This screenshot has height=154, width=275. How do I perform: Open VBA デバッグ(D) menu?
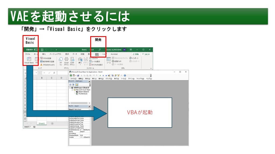[x=109, y=79]
